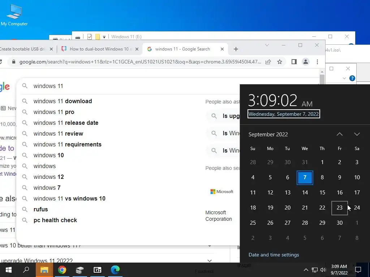Open taskbar search magnifier
Image resolution: width=370 pixels, height=277 pixels.
point(26,270)
